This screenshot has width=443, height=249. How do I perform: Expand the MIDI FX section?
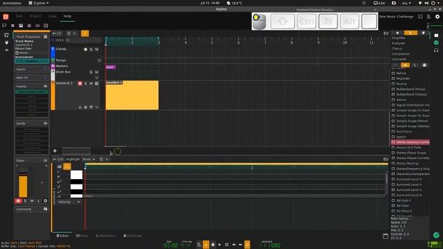click(32, 77)
